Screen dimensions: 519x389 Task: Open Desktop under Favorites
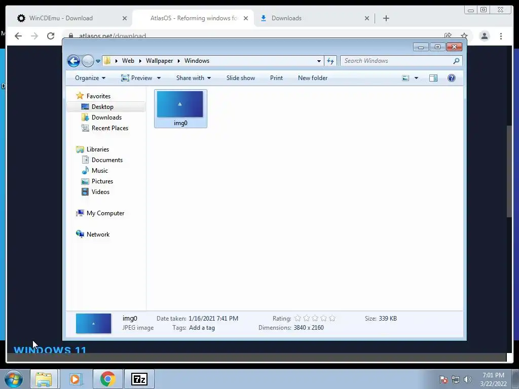(102, 107)
